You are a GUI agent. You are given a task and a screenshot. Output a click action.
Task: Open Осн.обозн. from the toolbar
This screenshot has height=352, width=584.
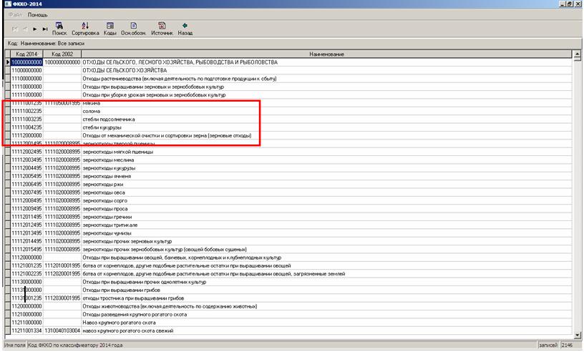[134, 28]
